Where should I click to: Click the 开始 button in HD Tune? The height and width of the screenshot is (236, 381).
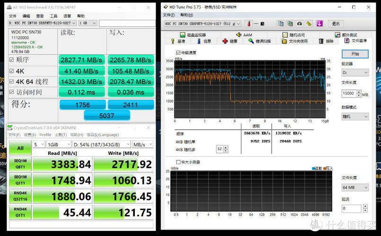click(354, 54)
